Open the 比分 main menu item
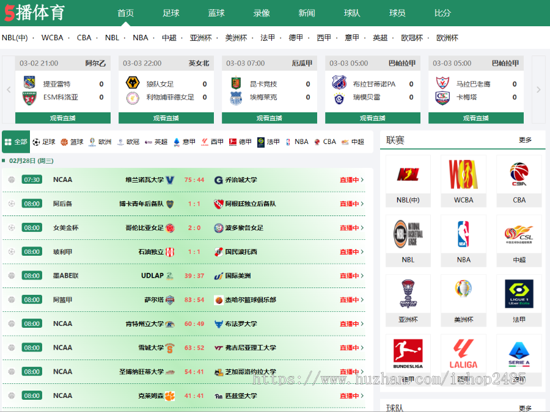Image resolution: width=550 pixels, height=412 pixels. pyautogui.click(x=442, y=13)
